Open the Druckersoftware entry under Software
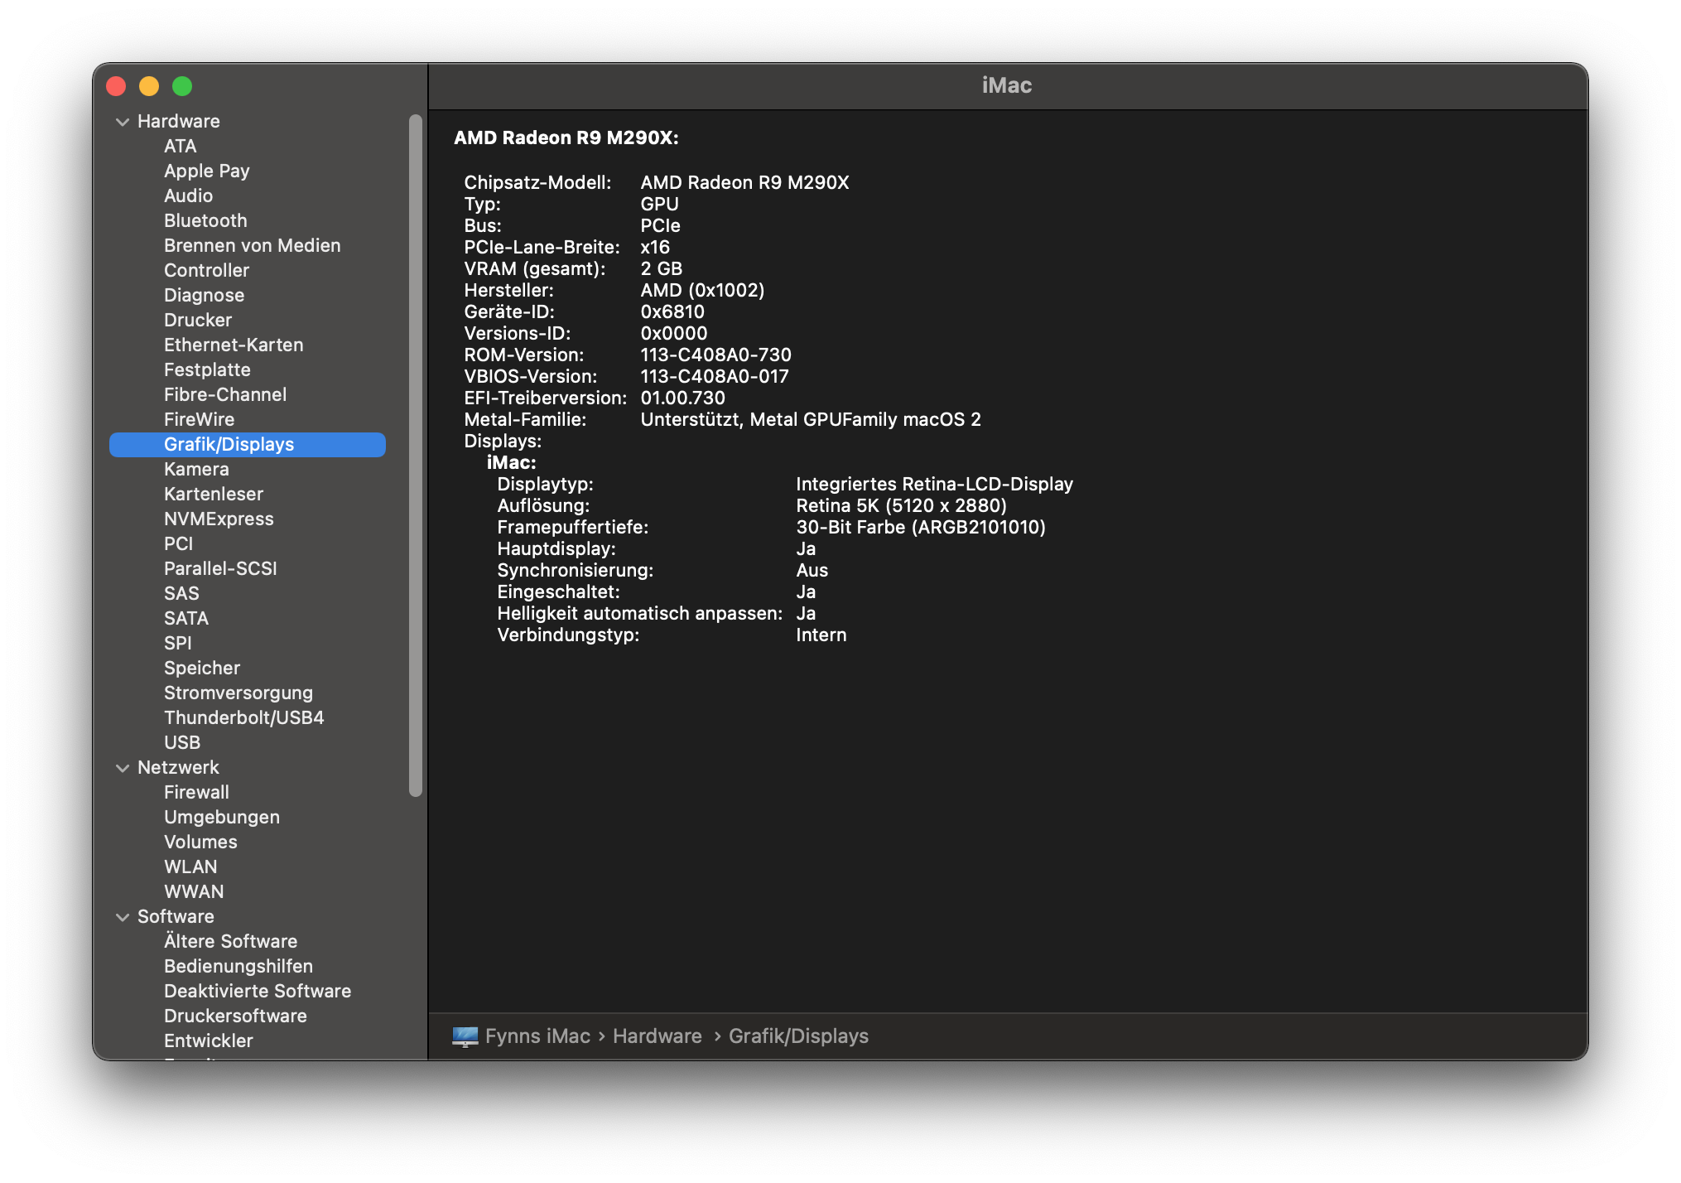The height and width of the screenshot is (1183, 1681). point(235,1016)
